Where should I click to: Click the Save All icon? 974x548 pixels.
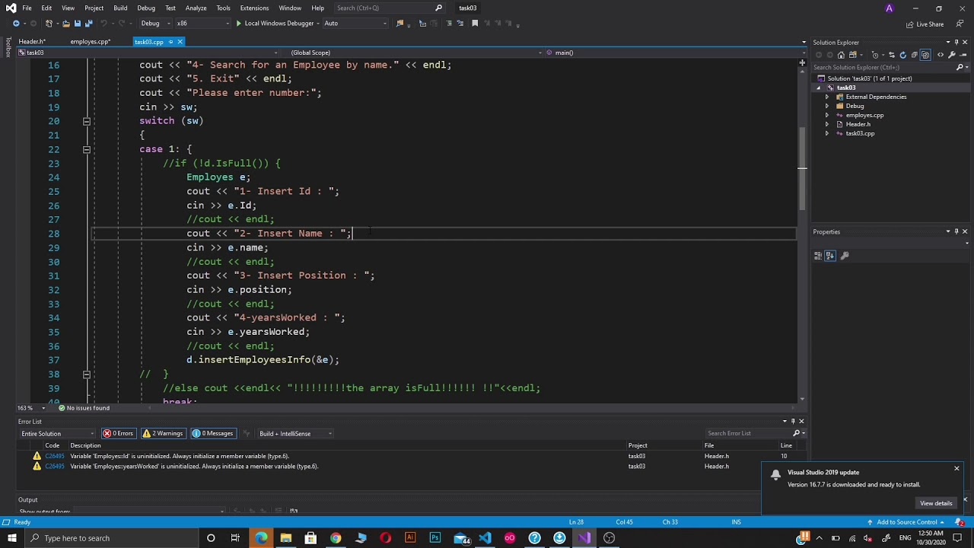(x=88, y=24)
